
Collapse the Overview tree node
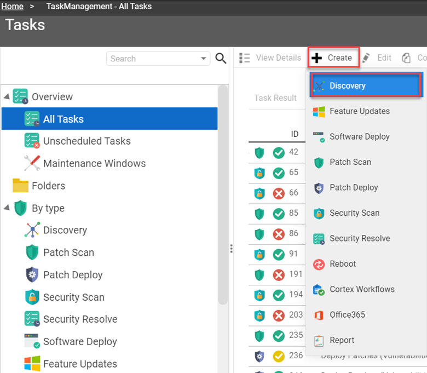coord(7,96)
